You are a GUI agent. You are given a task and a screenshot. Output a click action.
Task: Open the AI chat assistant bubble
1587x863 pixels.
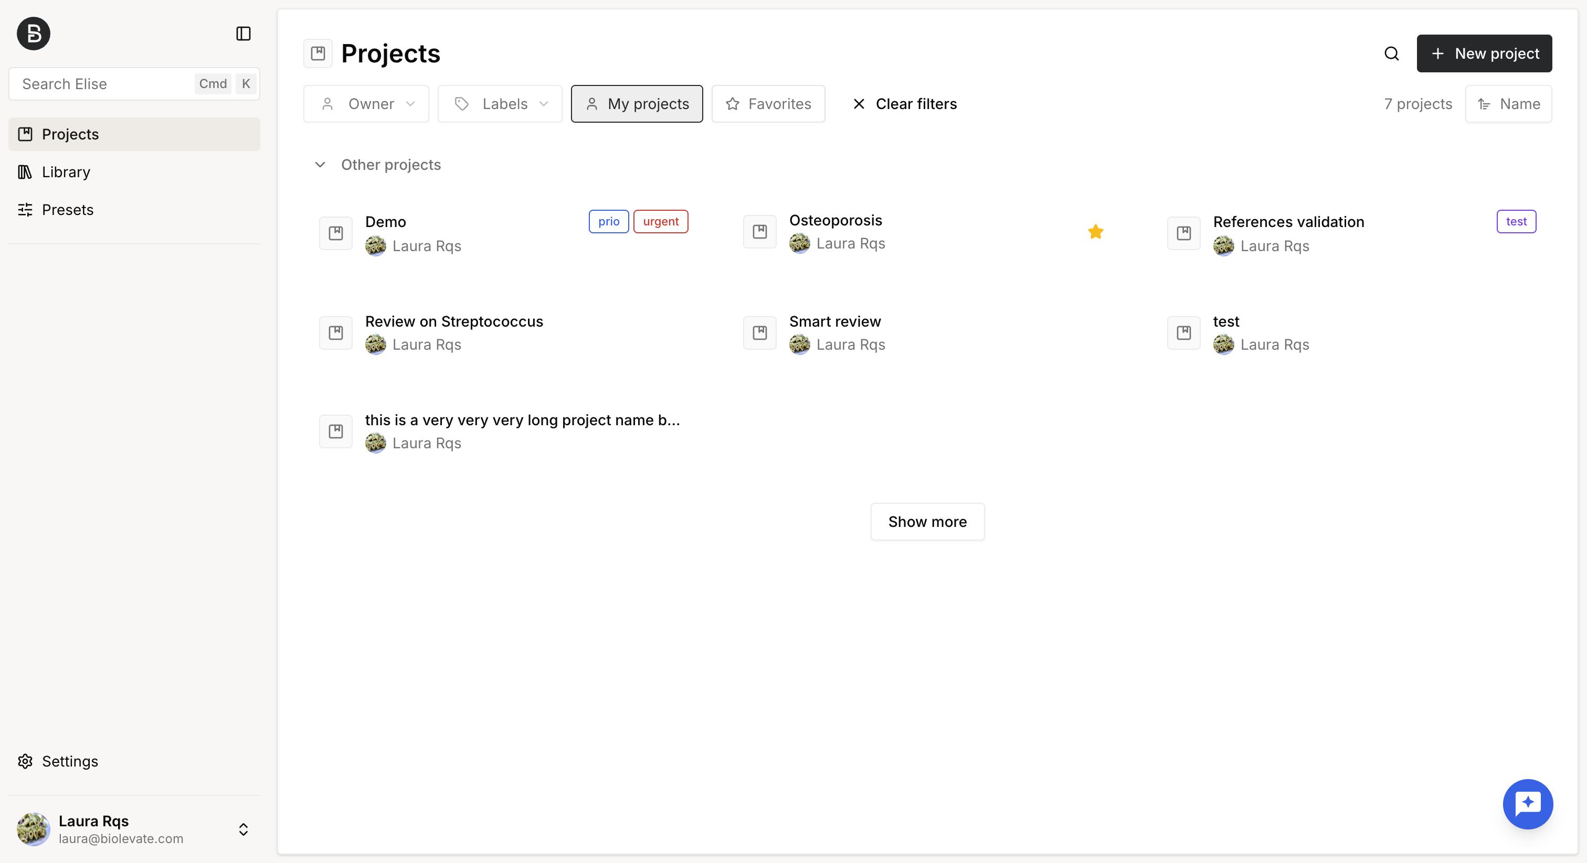[1528, 804]
